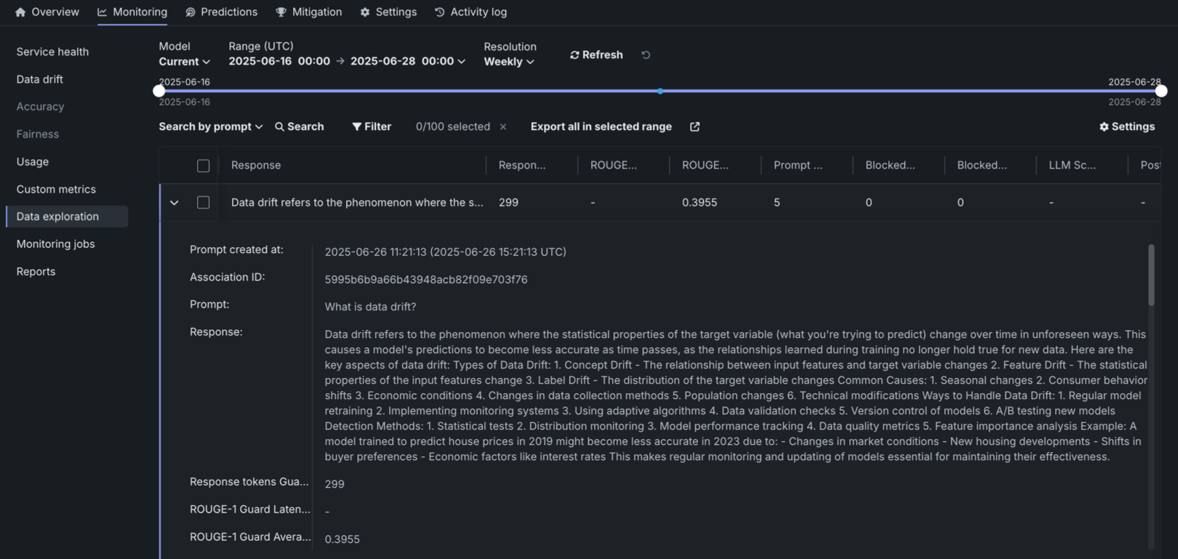Switch to the Predictions tab
This screenshot has height=559, width=1178.
pos(221,12)
